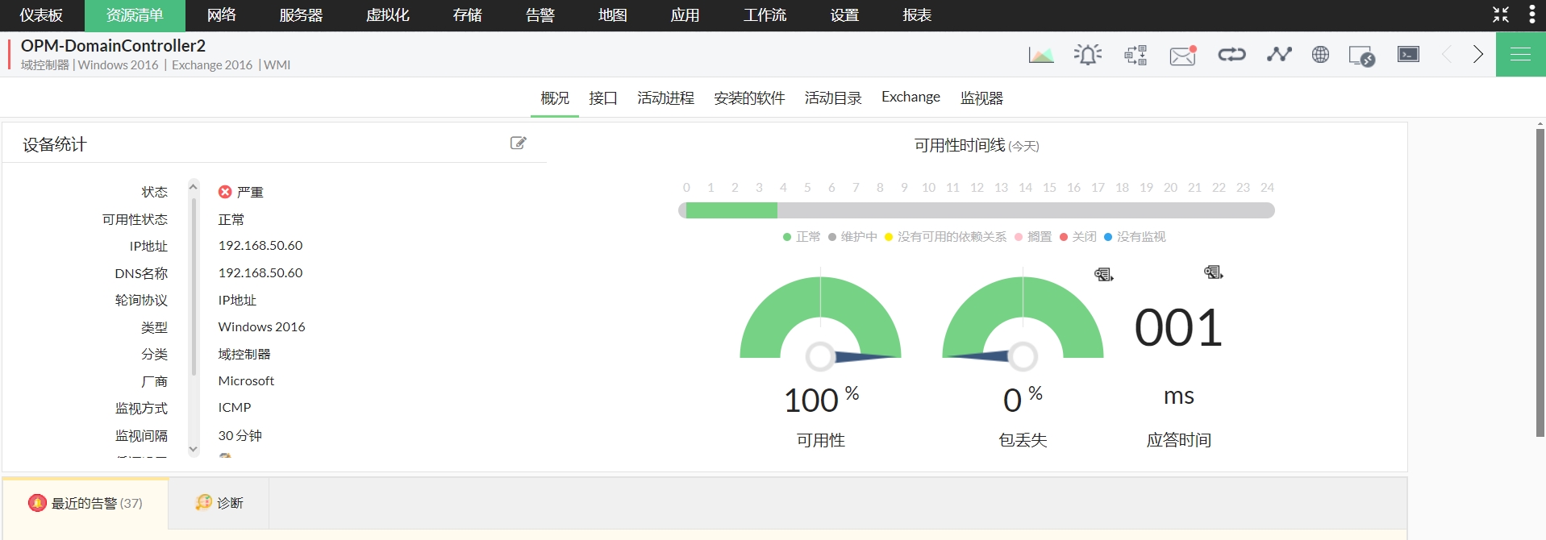Toggle the 正常 legend item in availability timeline
Viewport: 1546px width, 540px height.
(802, 237)
